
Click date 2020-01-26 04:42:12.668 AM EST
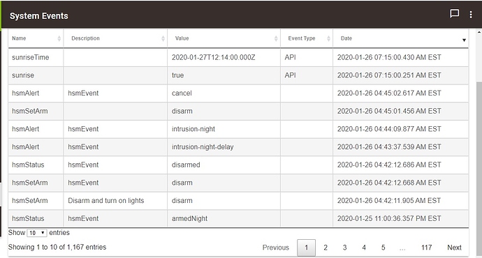pyautogui.click(x=389, y=183)
